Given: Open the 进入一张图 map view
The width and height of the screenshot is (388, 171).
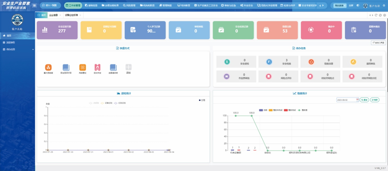Looking at the screenshot, I should pos(50,5).
